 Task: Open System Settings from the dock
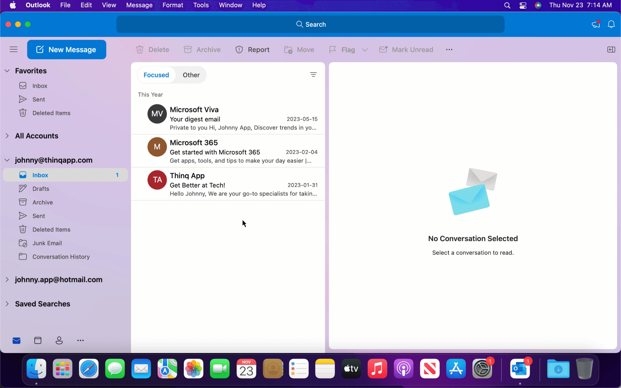(482, 369)
